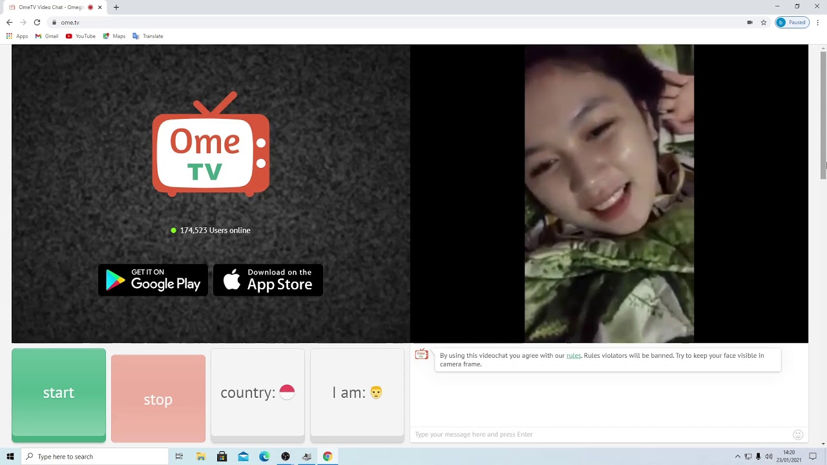Open the Paused profile button
Screen dimensions: 827x465
click(x=793, y=22)
